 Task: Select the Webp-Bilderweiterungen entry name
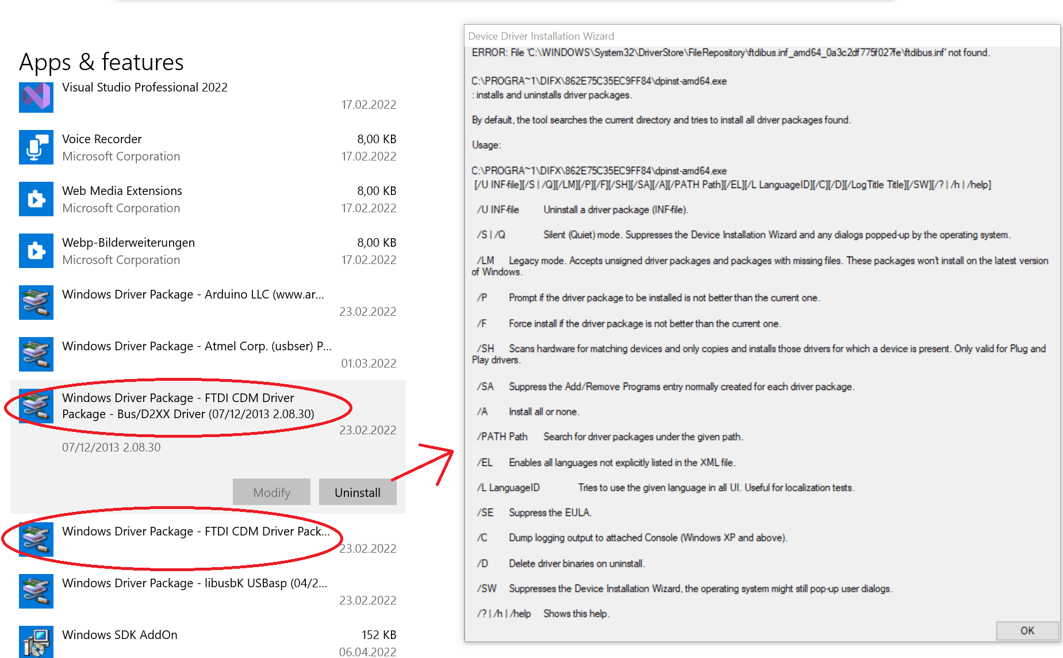pyautogui.click(x=128, y=243)
